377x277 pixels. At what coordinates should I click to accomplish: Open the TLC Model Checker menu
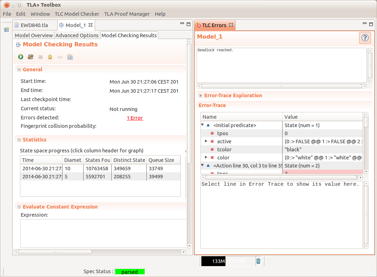(77, 14)
